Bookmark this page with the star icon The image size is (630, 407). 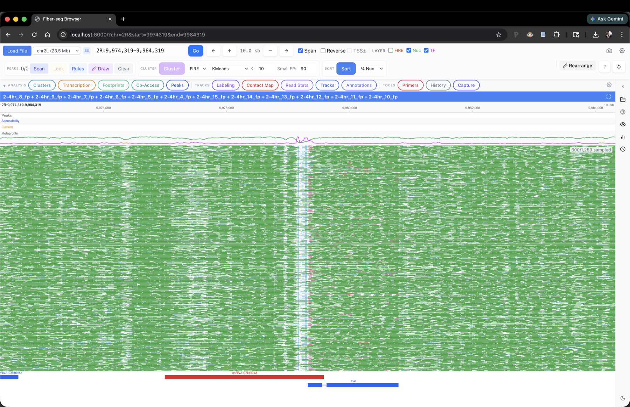tap(499, 35)
